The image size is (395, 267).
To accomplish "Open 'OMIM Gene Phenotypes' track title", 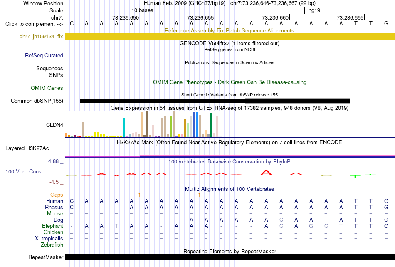I will click(x=230, y=82).
